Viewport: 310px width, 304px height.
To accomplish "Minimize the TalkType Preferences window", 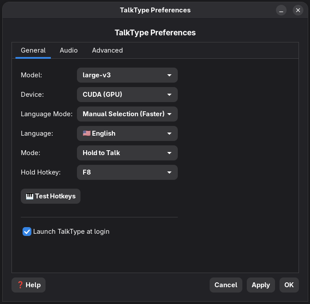I will (281, 10).
